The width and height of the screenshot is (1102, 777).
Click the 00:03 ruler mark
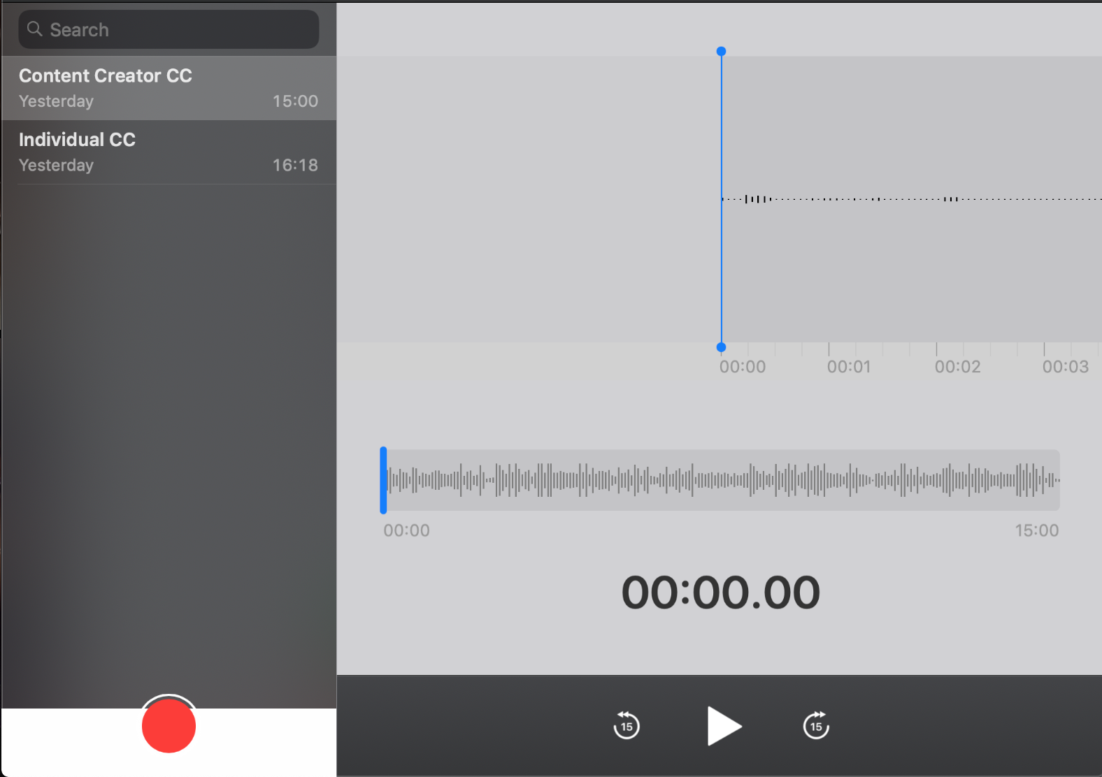(1065, 367)
